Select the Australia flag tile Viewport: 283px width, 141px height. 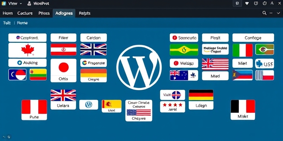184,75
